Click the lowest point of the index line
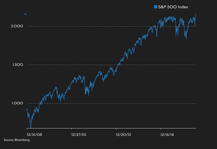Viewport: 217px width, 149px height. tap(31, 128)
